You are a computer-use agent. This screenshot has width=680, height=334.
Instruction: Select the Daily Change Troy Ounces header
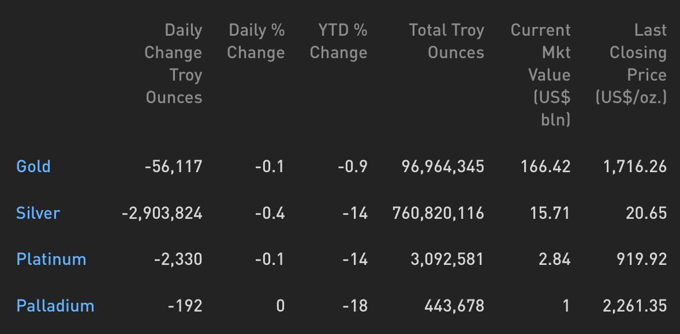pyautogui.click(x=173, y=63)
